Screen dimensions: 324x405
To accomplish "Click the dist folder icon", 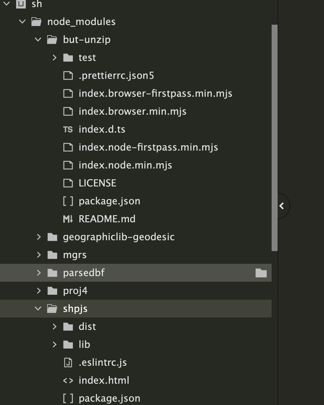I will coord(68,327).
